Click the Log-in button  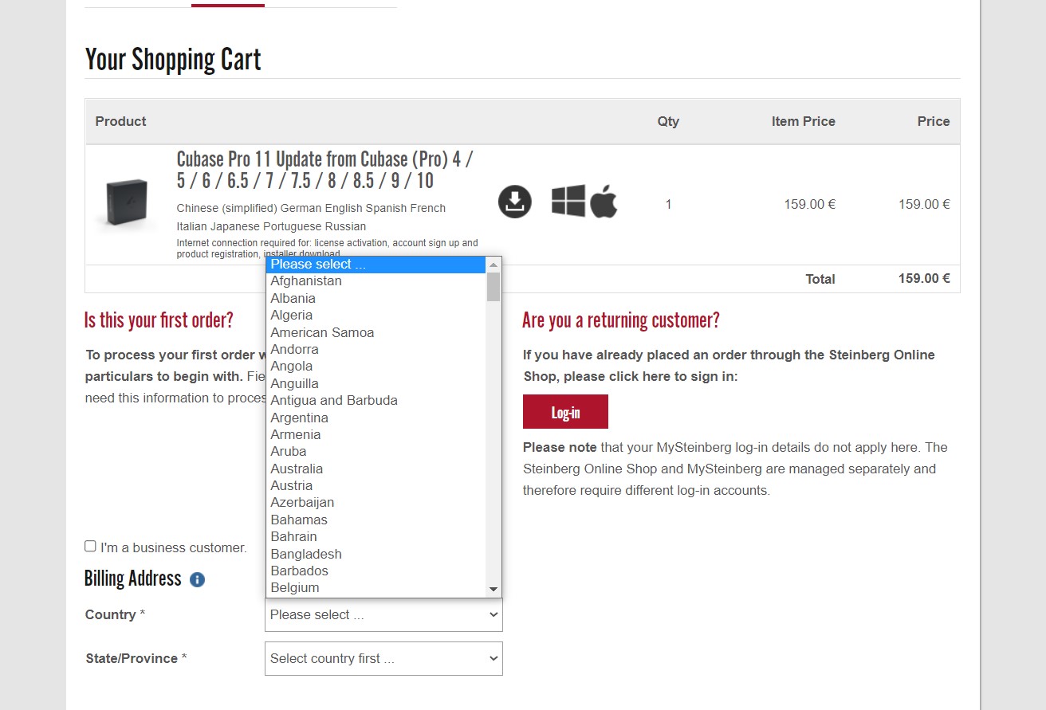pos(565,412)
